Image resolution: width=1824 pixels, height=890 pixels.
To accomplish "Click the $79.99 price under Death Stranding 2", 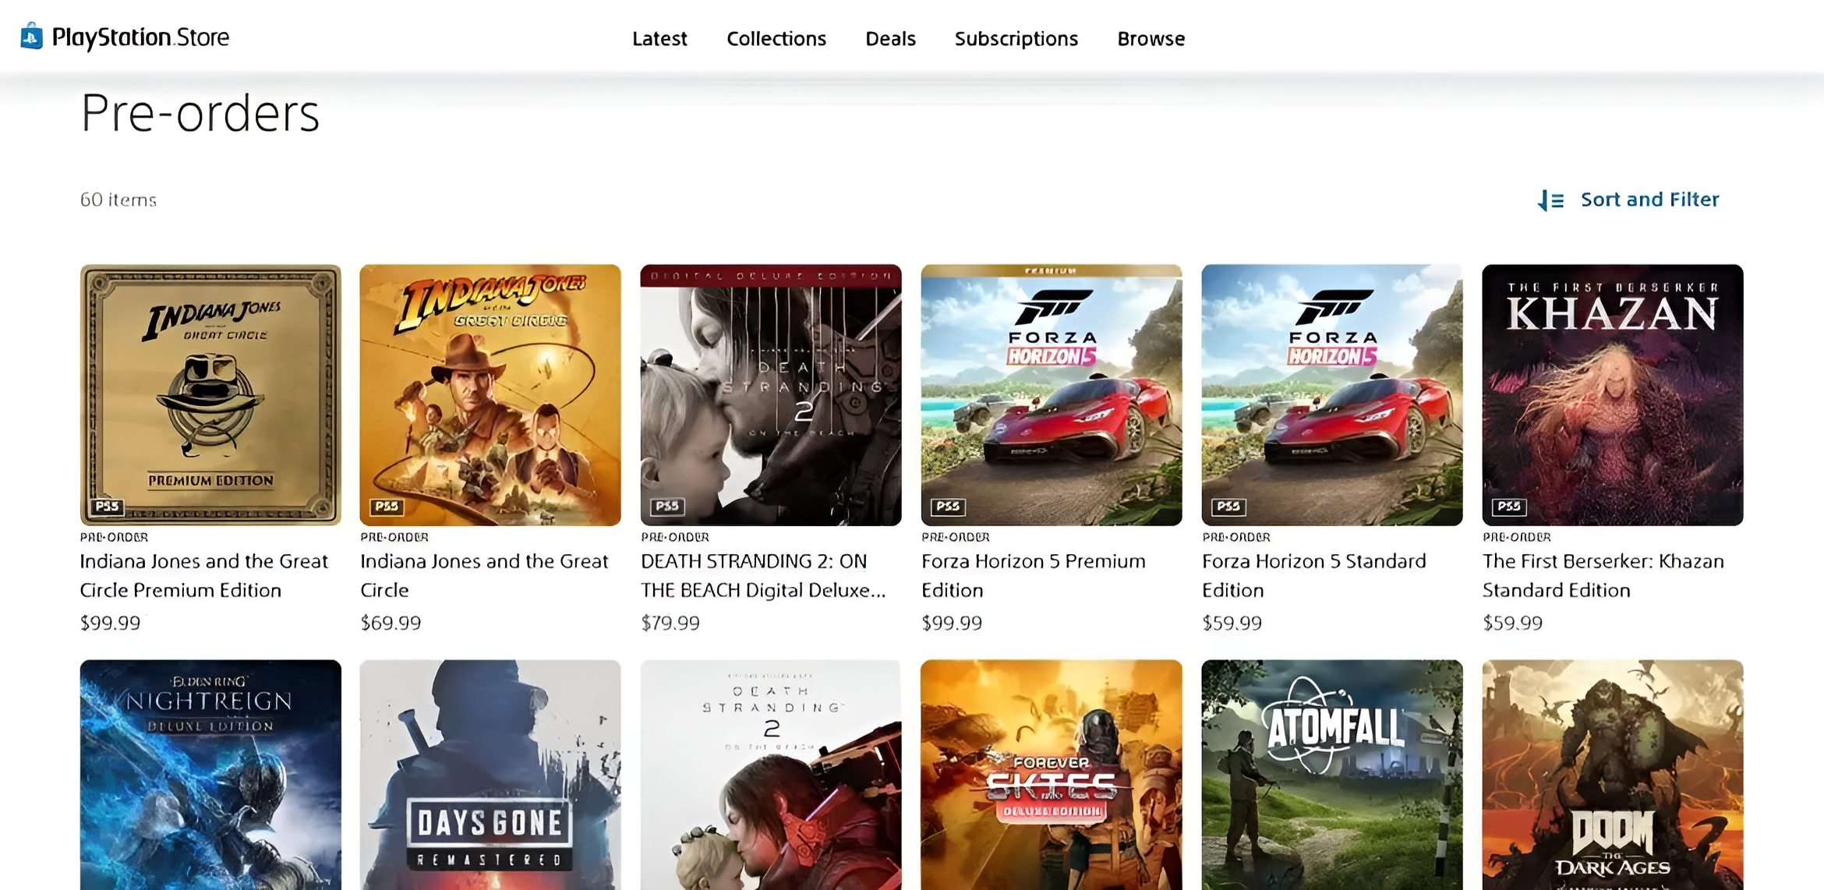I will [670, 623].
